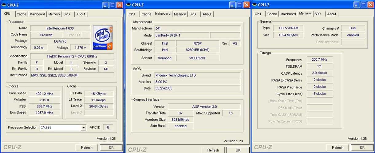Click the Cycle Time (Tras) value '5 clocks'
Image resolution: width=375 pixels, height=153 pixels.
[320, 94]
